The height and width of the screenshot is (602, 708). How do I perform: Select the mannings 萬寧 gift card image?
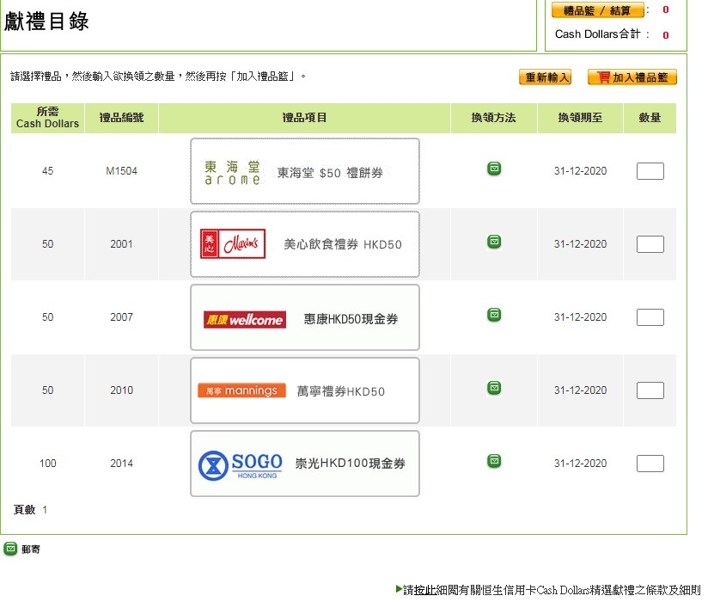tap(305, 390)
